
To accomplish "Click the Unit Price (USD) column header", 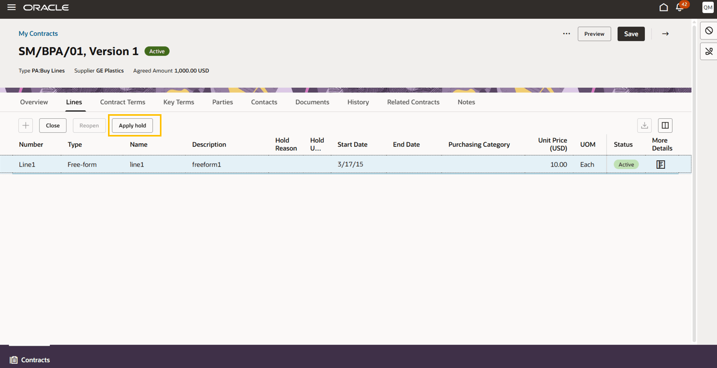I will coord(552,144).
